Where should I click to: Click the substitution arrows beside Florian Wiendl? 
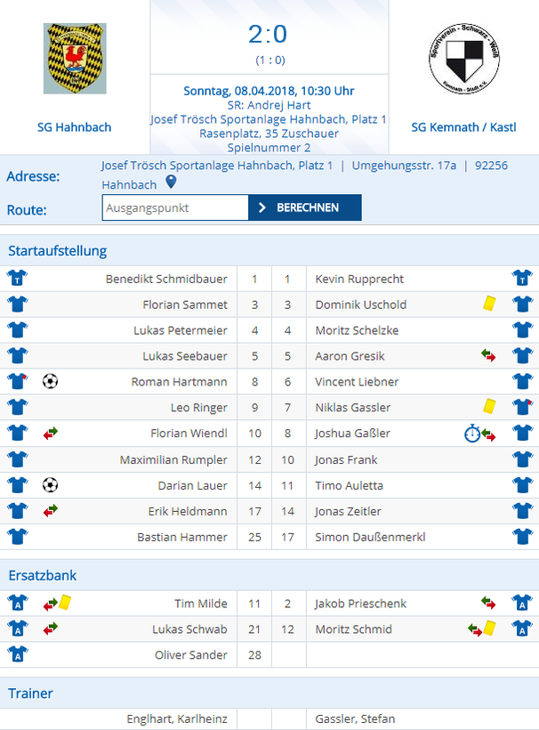point(50,433)
